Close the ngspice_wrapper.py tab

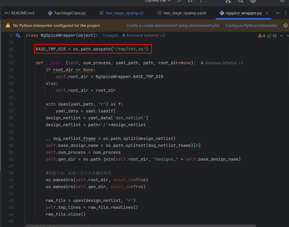[x=267, y=13]
